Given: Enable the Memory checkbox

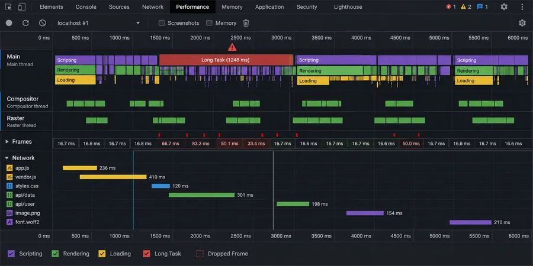Looking at the screenshot, I should click(x=210, y=23).
